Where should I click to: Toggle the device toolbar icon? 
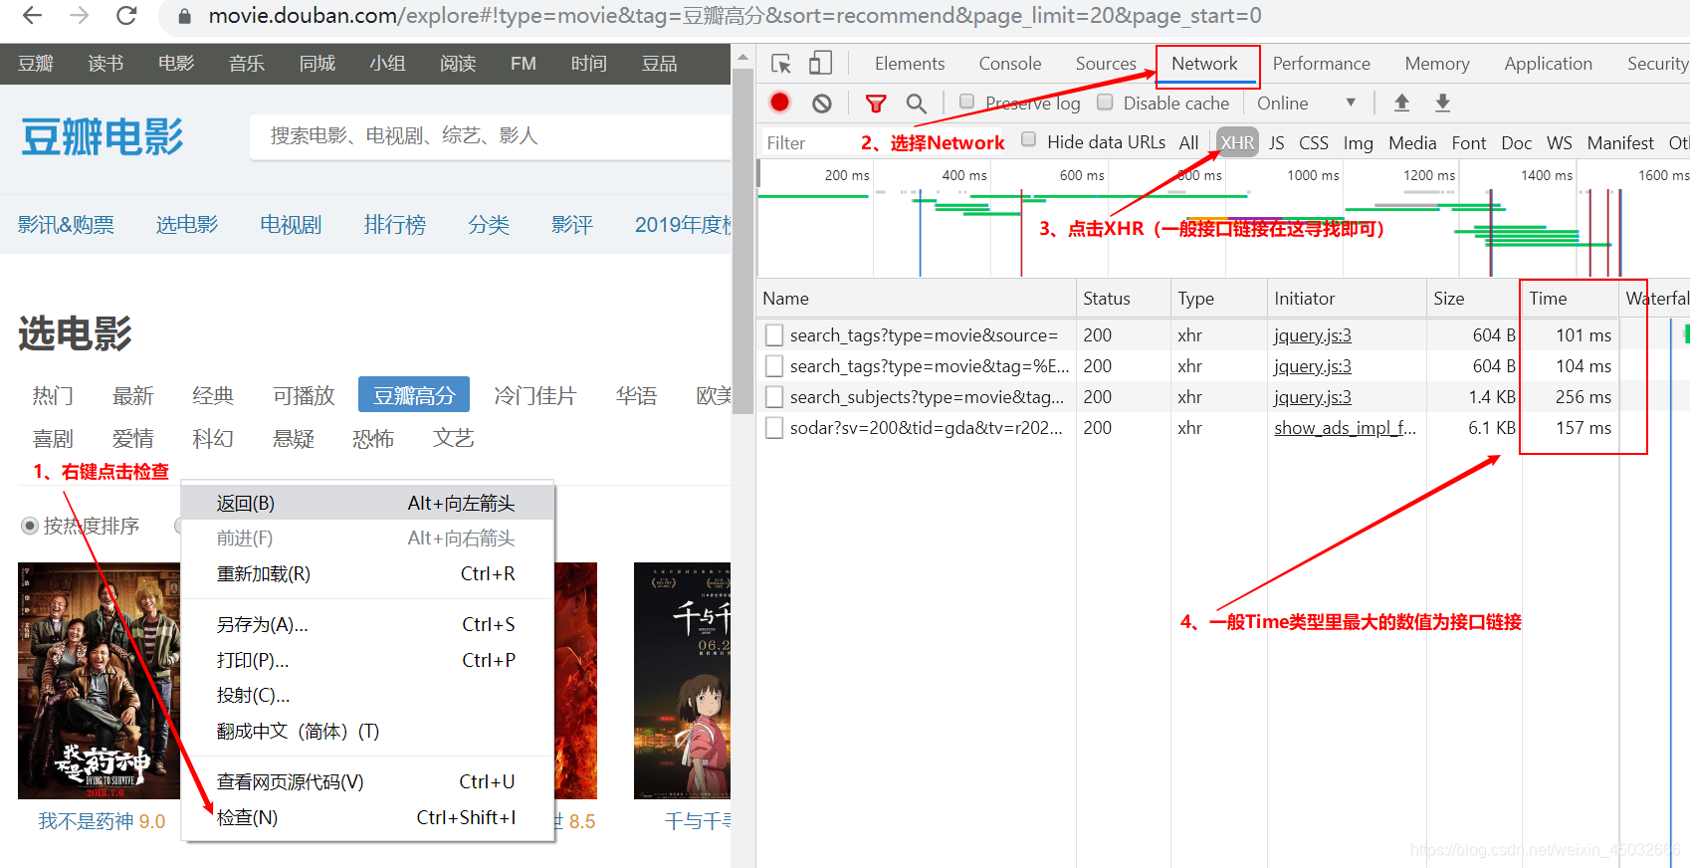point(820,64)
